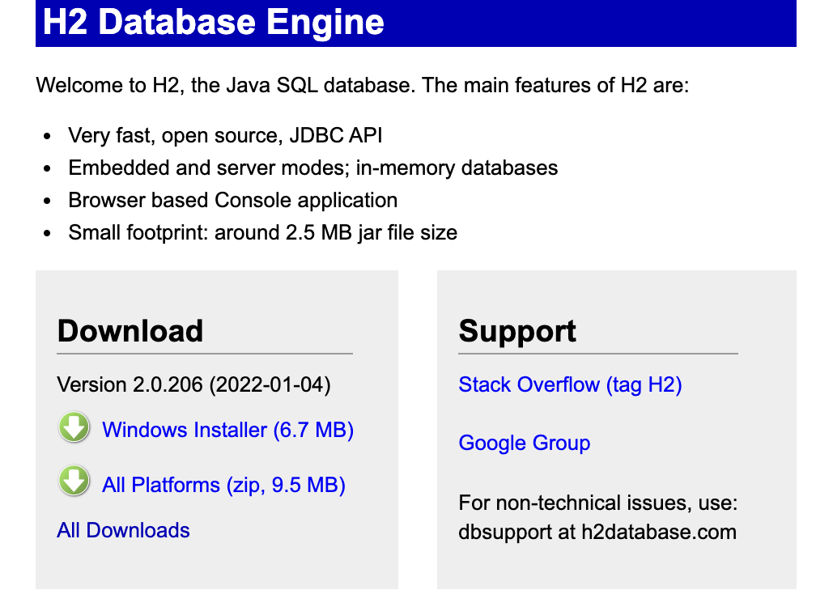Screen dimensions: 816x607
Task: Click the 'dbsupport at h2database.com' text
Action: click(597, 532)
